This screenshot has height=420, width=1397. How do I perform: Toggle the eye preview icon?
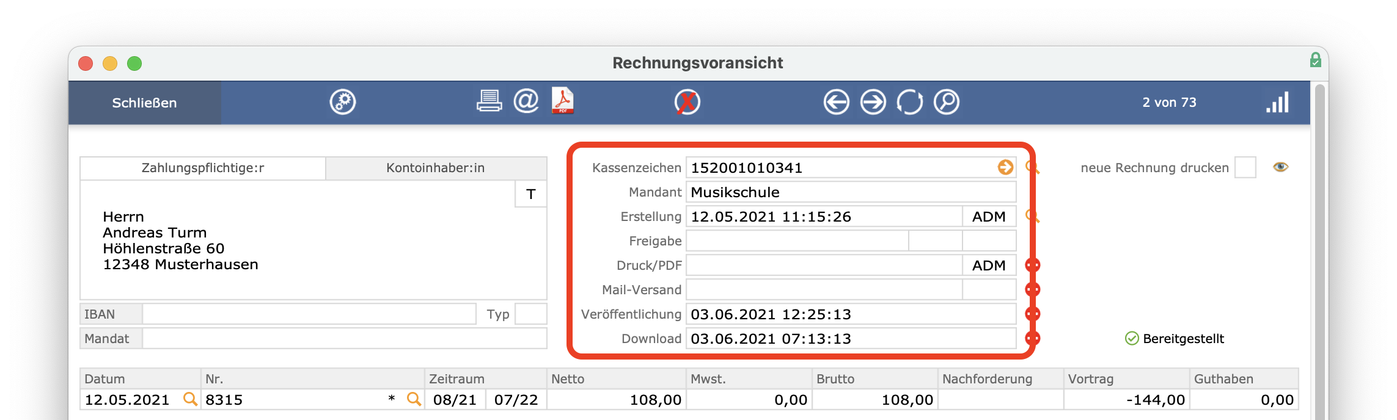point(1281,167)
